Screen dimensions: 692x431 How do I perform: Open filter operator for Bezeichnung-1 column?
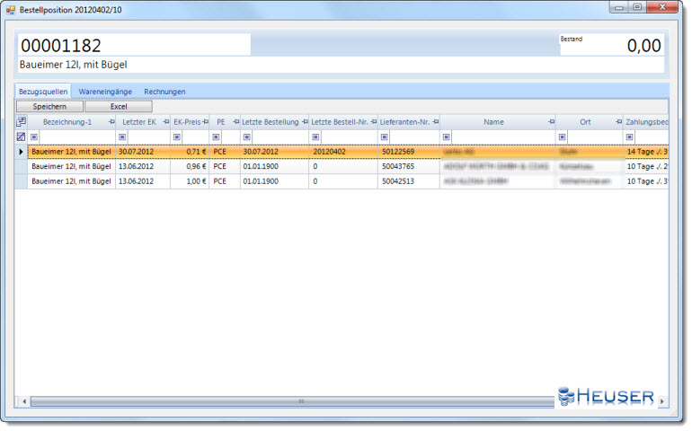click(x=34, y=137)
